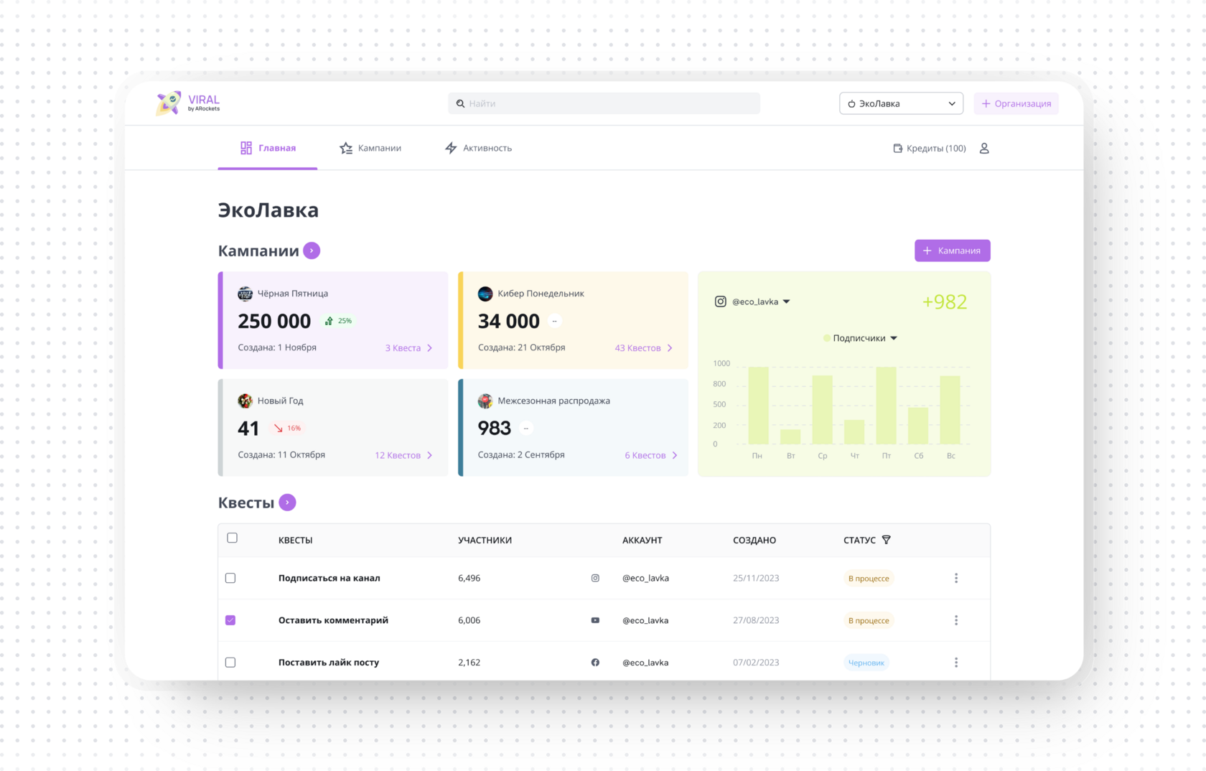Open options menu for Поставить лайк посту row
The height and width of the screenshot is (771, 1206).
pos(955,663)
